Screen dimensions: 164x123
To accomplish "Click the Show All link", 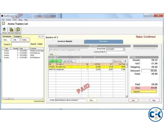I will 33,44.
